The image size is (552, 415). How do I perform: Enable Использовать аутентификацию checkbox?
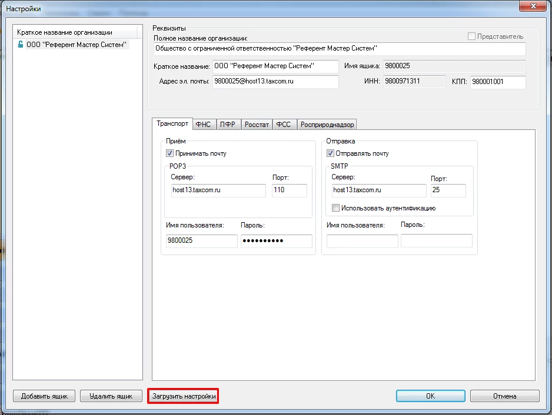click(335, 208)
